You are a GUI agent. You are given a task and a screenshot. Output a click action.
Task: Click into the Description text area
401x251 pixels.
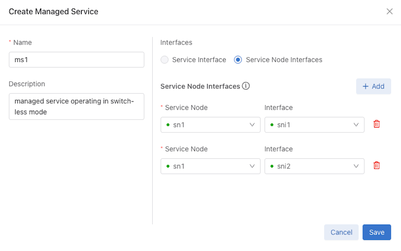coord(76,107)
